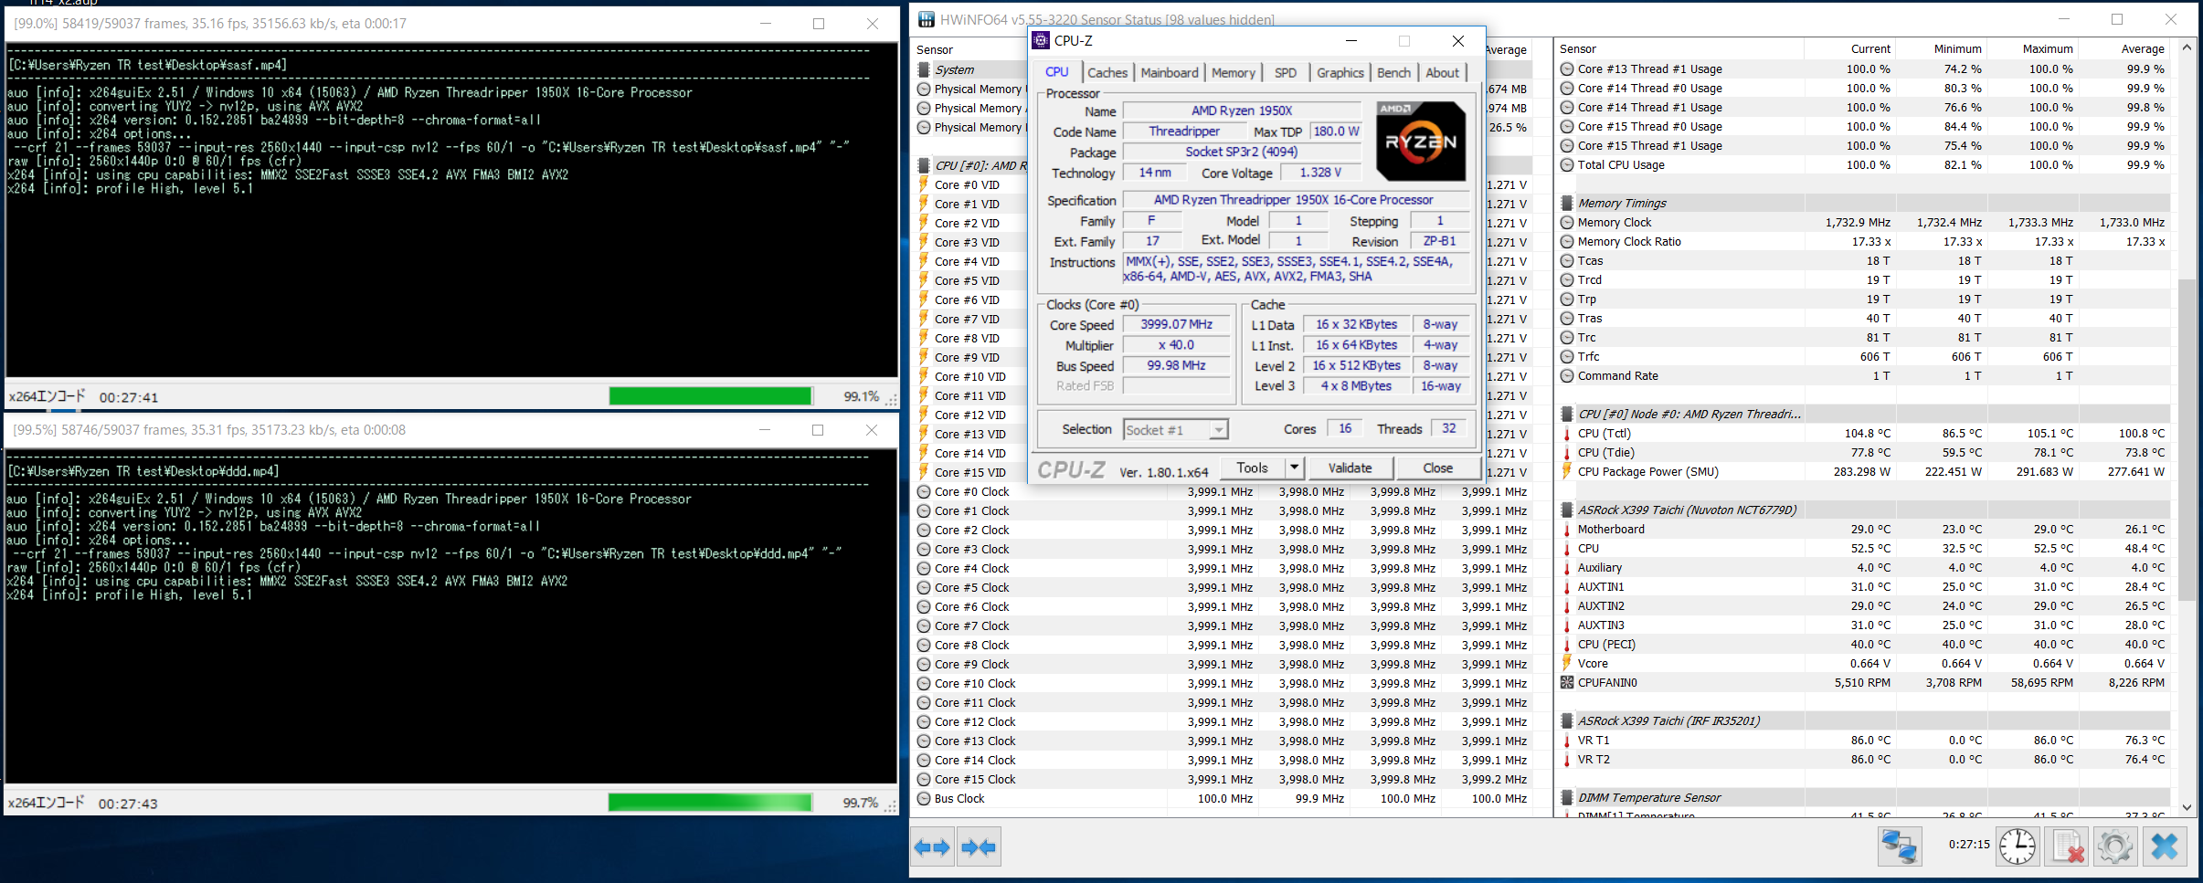Click the HWiNFO clock reset timer icon
Image resolution: width=2203 pixels, height=883 pixels.
(2017, 846)
